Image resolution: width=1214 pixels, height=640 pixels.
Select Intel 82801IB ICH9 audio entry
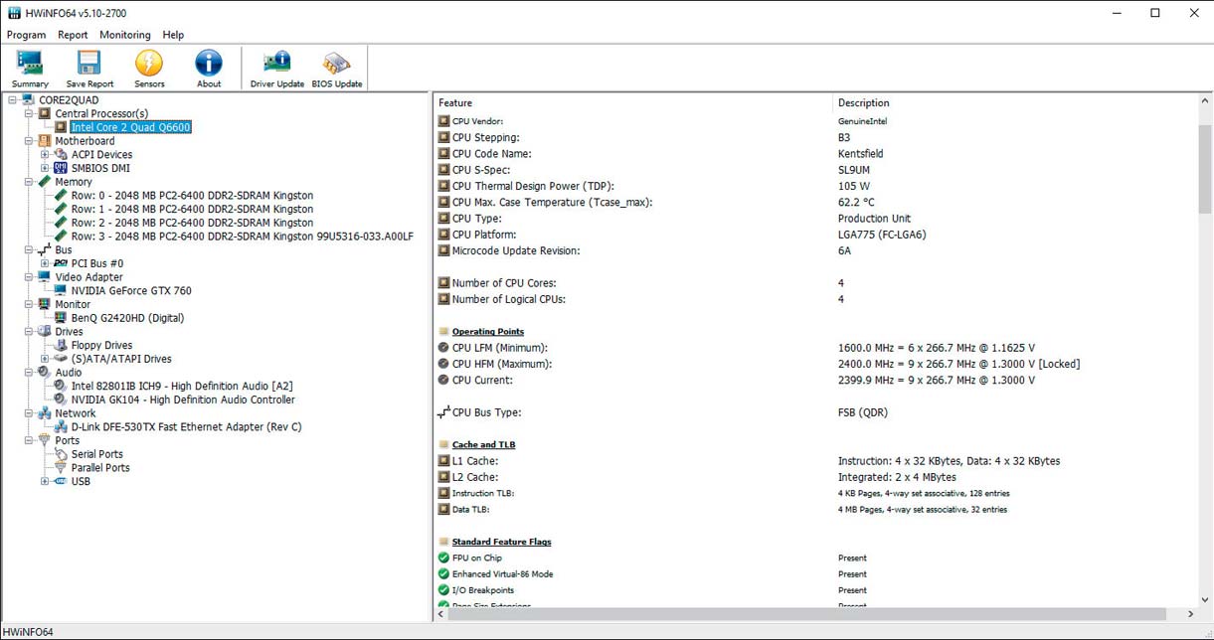pyautogui.click(x=181, y=386)
